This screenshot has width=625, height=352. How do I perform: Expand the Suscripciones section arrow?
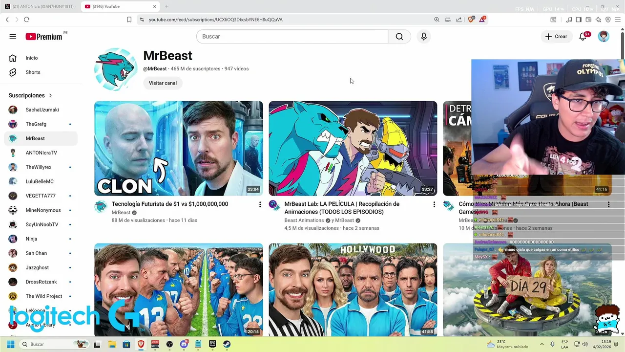coord(50,95)
